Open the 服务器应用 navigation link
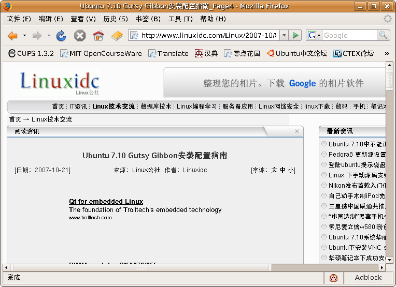 click(237, 107)
